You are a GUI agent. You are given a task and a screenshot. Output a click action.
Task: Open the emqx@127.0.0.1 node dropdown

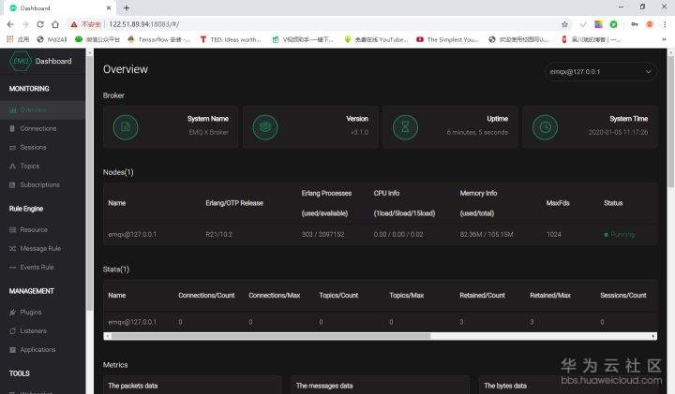pos(601,72)
